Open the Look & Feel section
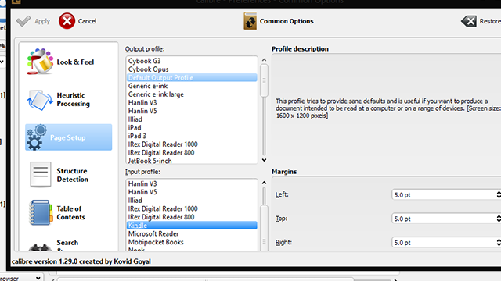 (69, 62)
